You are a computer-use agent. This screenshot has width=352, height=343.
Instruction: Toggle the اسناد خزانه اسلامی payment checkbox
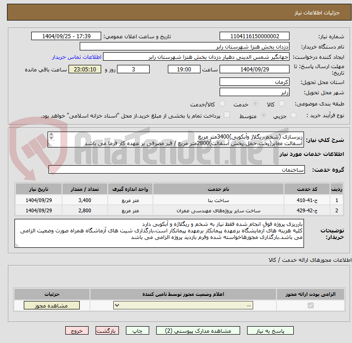tap(227, 115)
